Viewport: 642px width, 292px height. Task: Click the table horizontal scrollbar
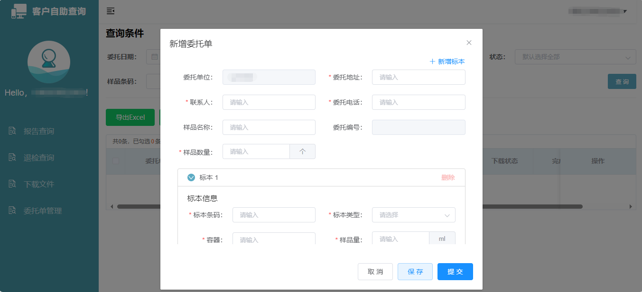tap(522, 206)
